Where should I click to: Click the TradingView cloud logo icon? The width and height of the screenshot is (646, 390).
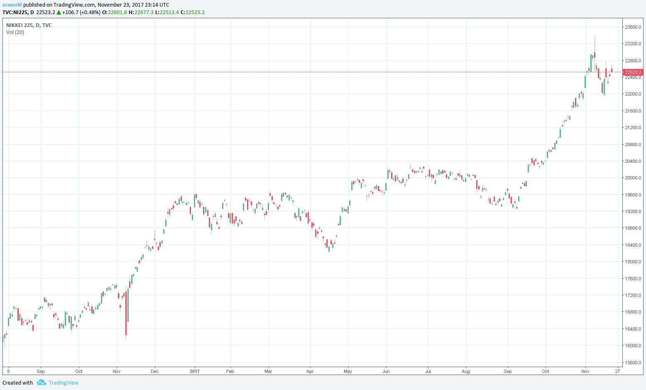[x=41, y=383]
